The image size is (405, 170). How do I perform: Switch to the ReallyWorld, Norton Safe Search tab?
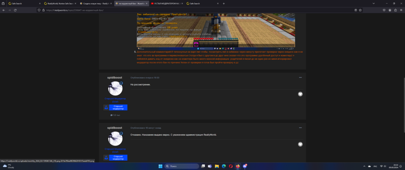pyautogui.click(x=60, y=4)
